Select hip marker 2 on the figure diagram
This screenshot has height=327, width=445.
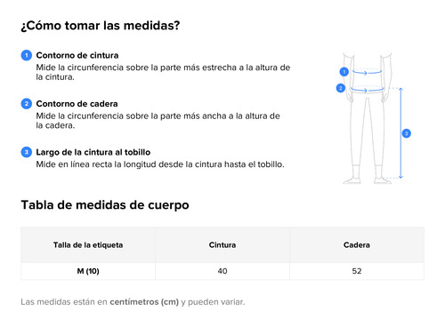click(x=341, y=88)
